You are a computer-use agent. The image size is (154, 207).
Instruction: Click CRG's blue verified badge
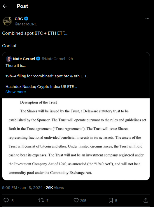(x=26, y=19)
